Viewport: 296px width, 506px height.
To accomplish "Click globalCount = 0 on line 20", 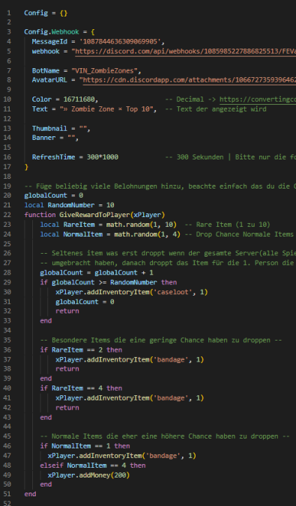I will pyautogui.click(x=54, y=195).
